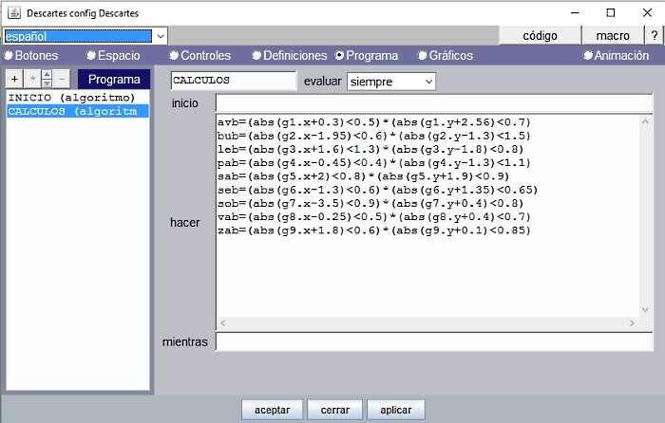
Task: Select CALCULOS (algoritm in the list
Action: pyautogui.click(x=78, y=111)
